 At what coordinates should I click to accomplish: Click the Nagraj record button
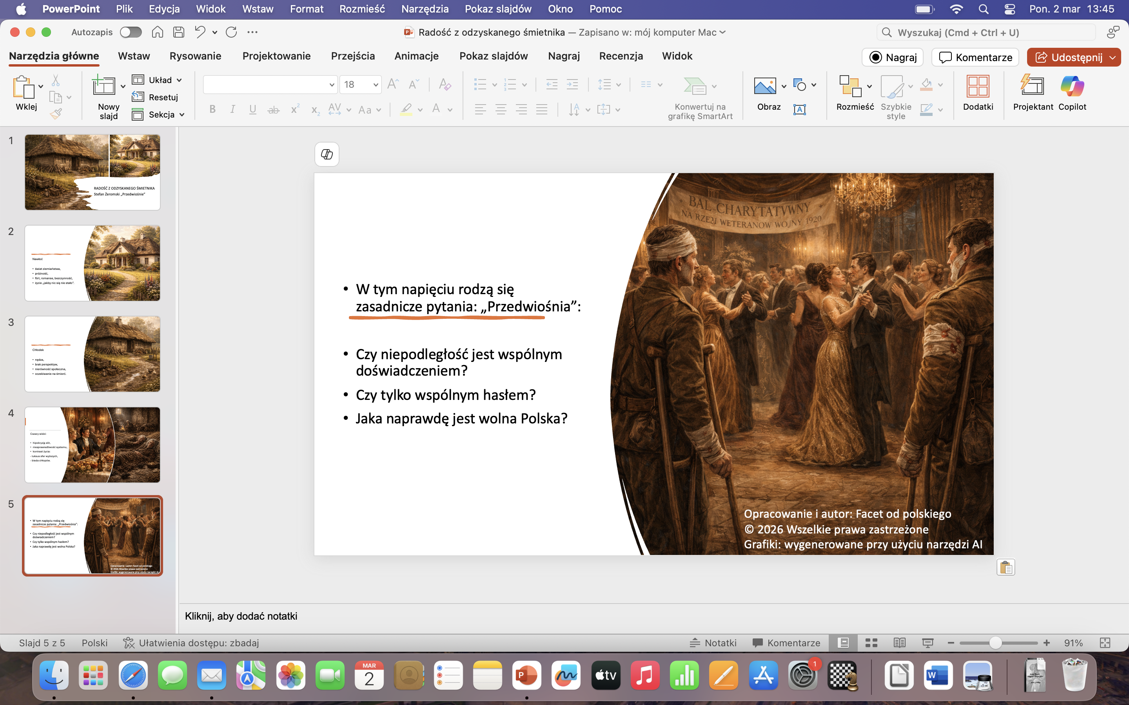(893, 57)
